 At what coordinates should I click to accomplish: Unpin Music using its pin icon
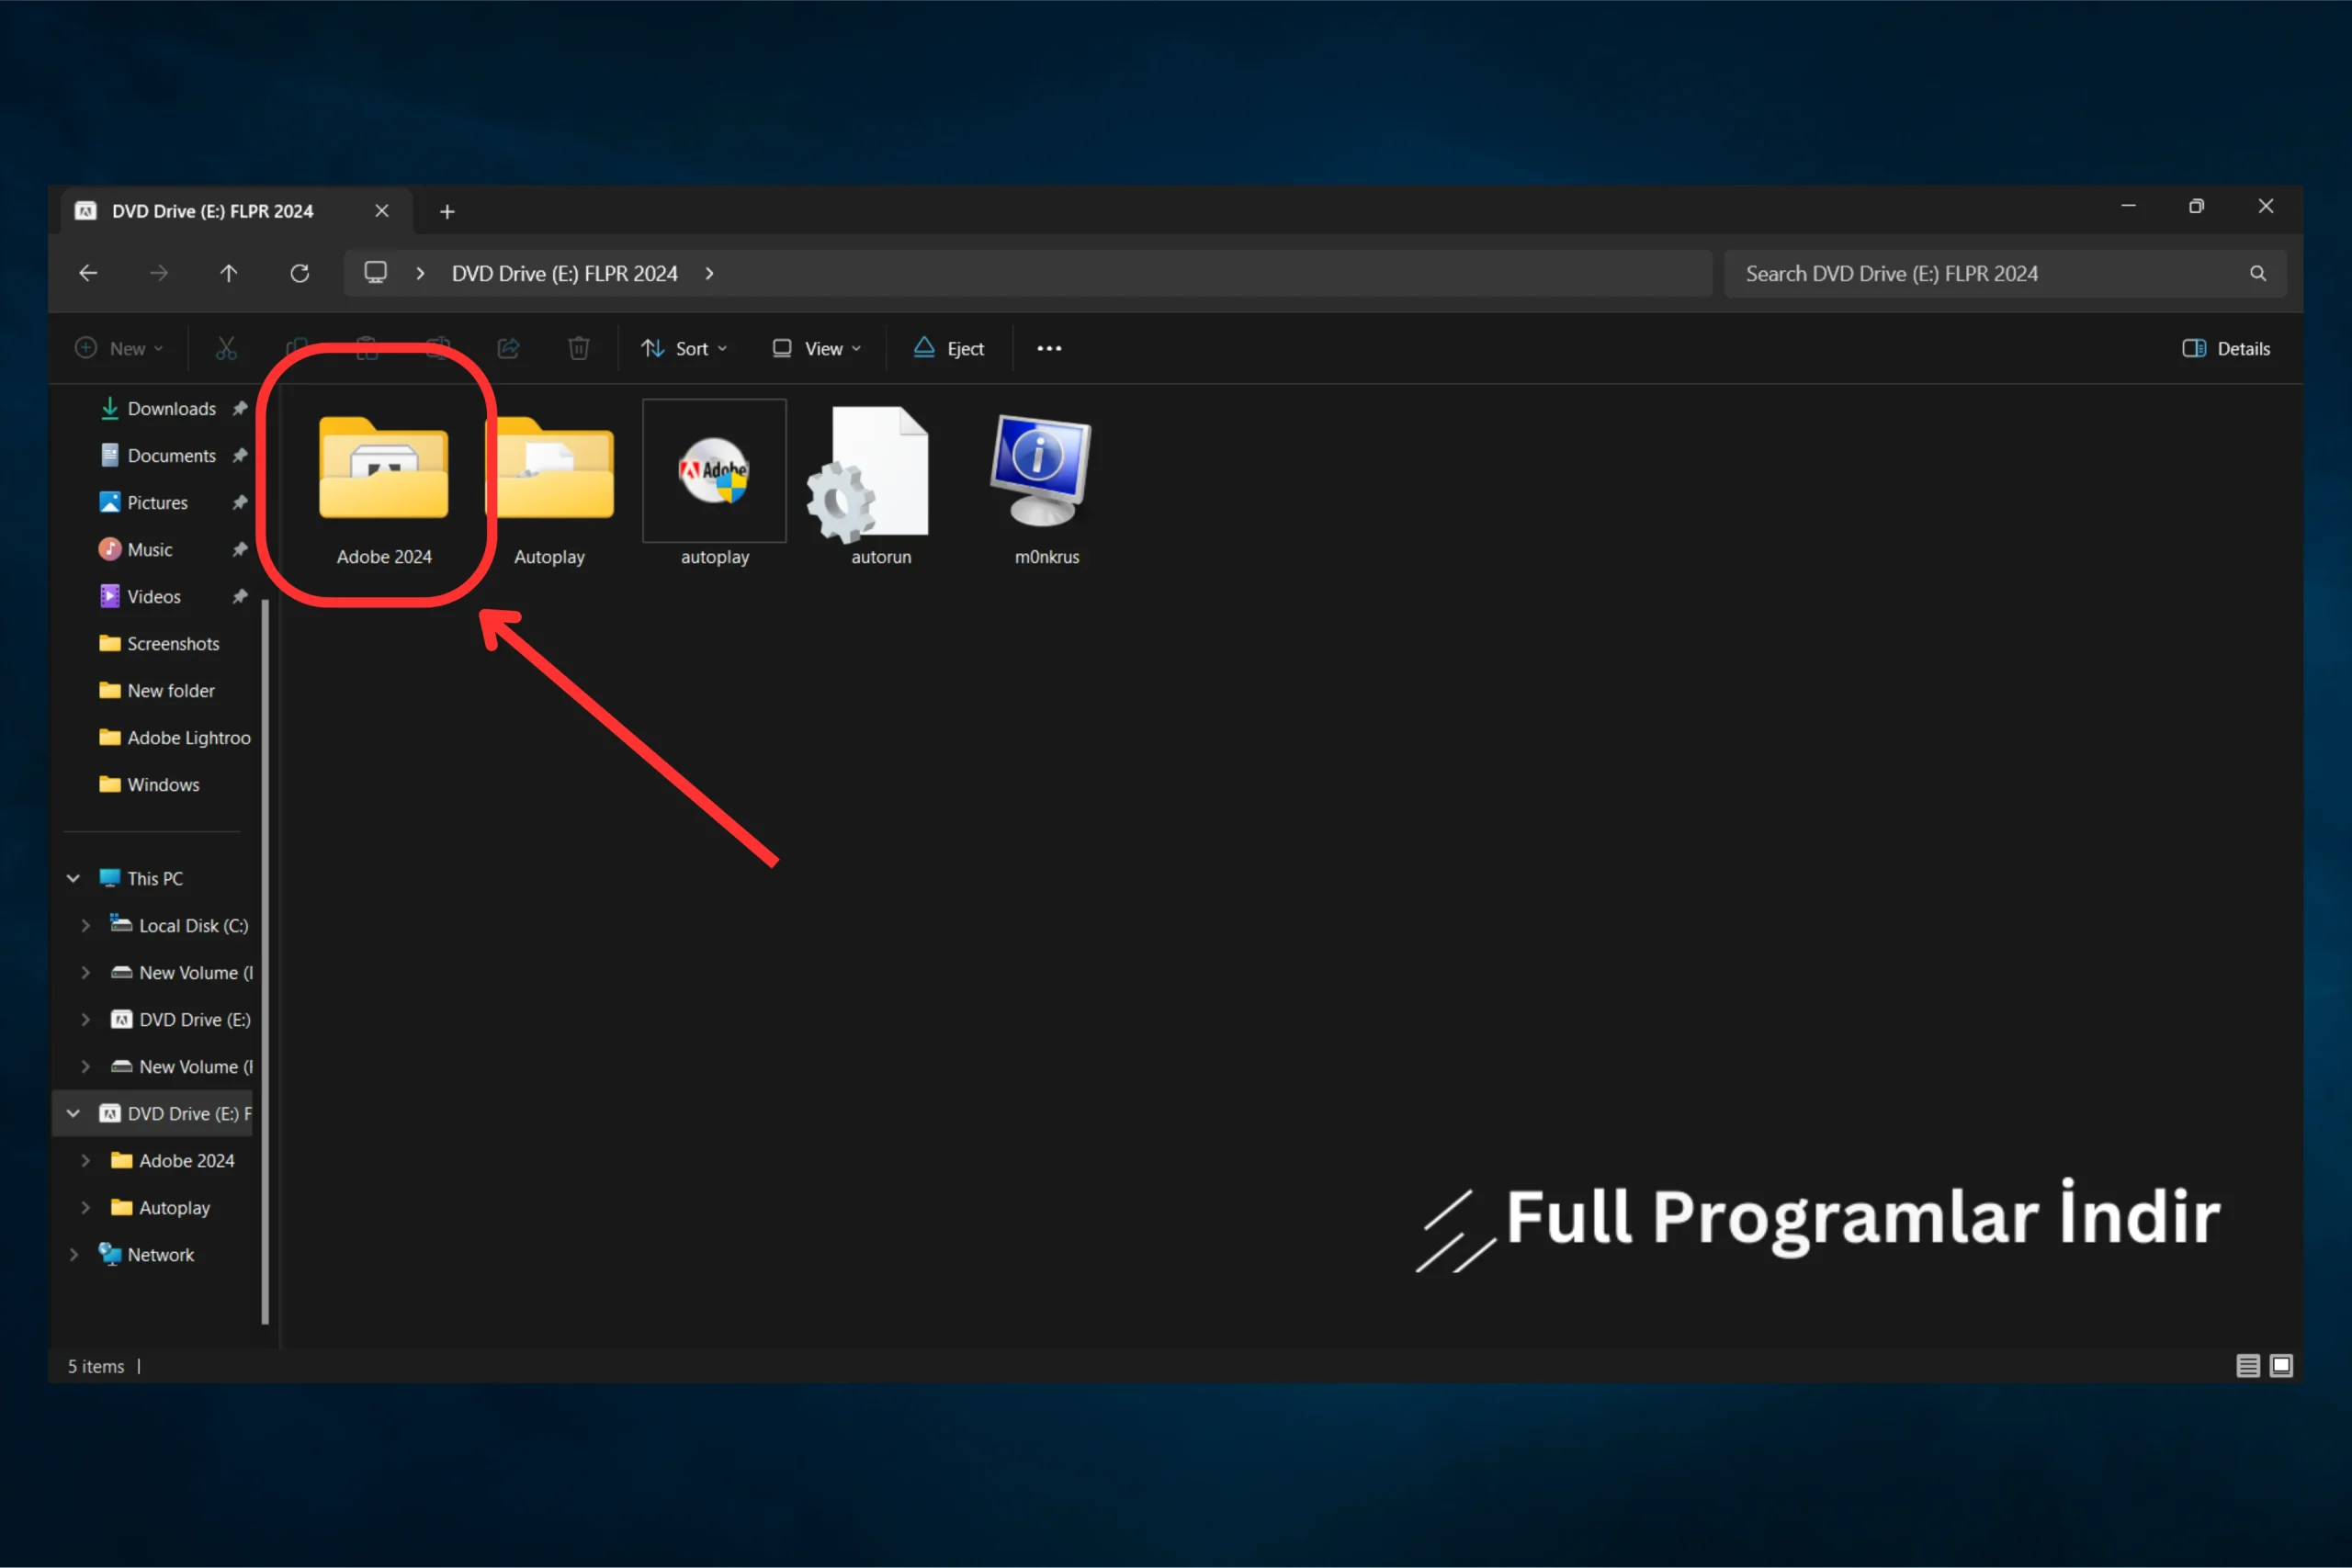[x=239, y=549]
